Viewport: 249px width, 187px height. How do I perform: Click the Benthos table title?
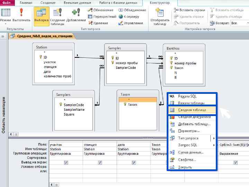[173, 48]
